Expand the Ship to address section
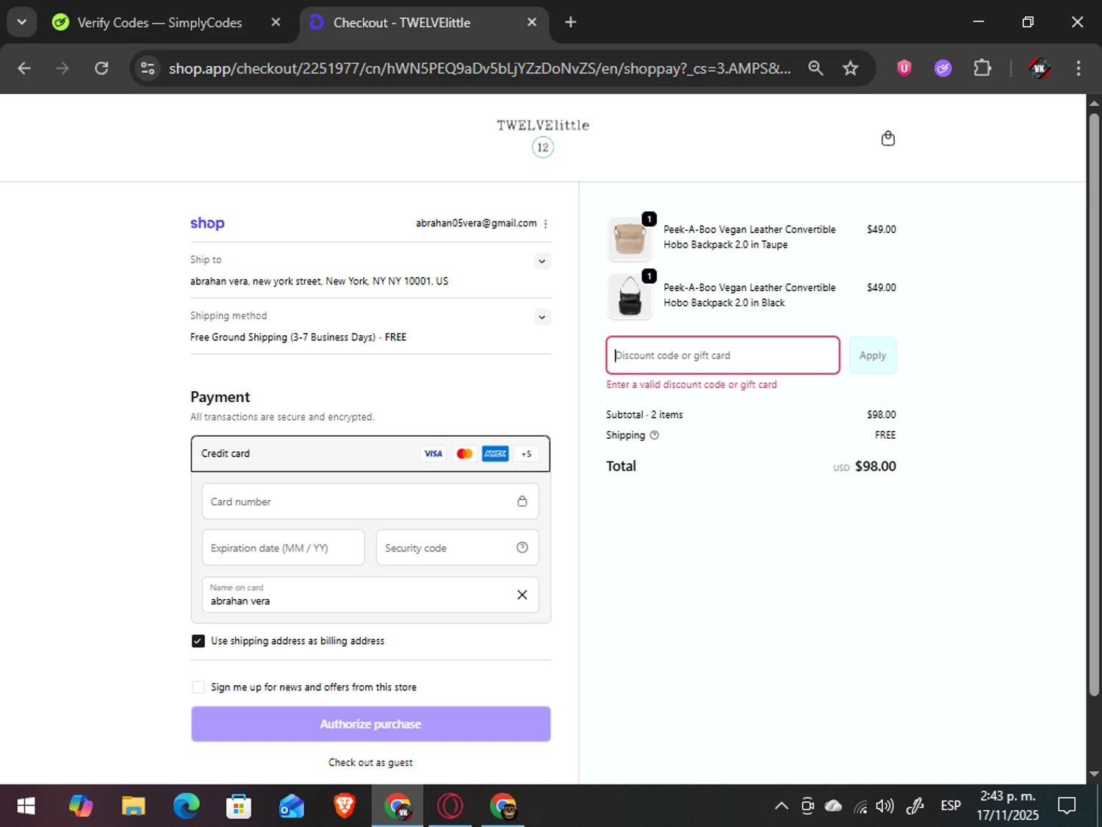This screenshot has height=827, width=1102. (x=541, y=261)
